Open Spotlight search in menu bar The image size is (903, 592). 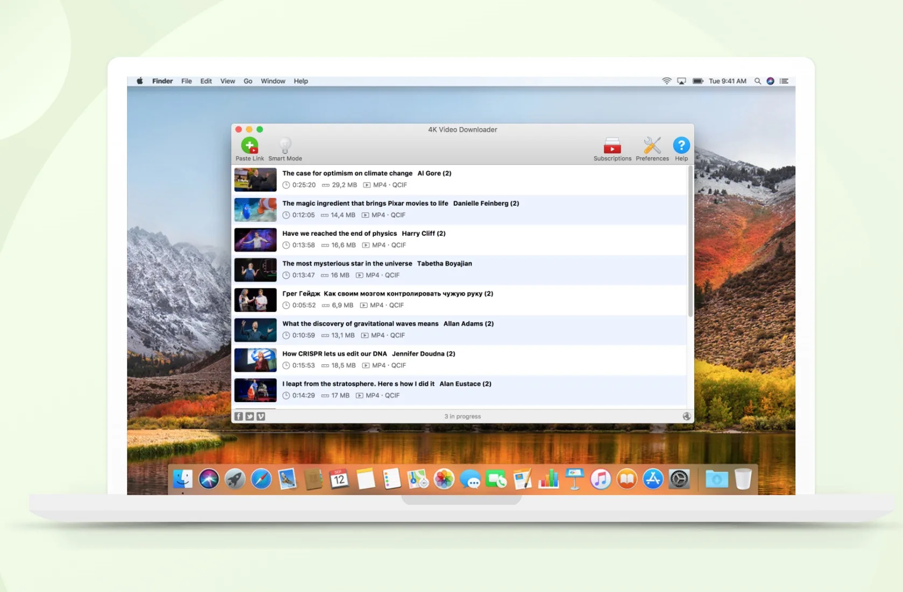click(x=758, y=81)
